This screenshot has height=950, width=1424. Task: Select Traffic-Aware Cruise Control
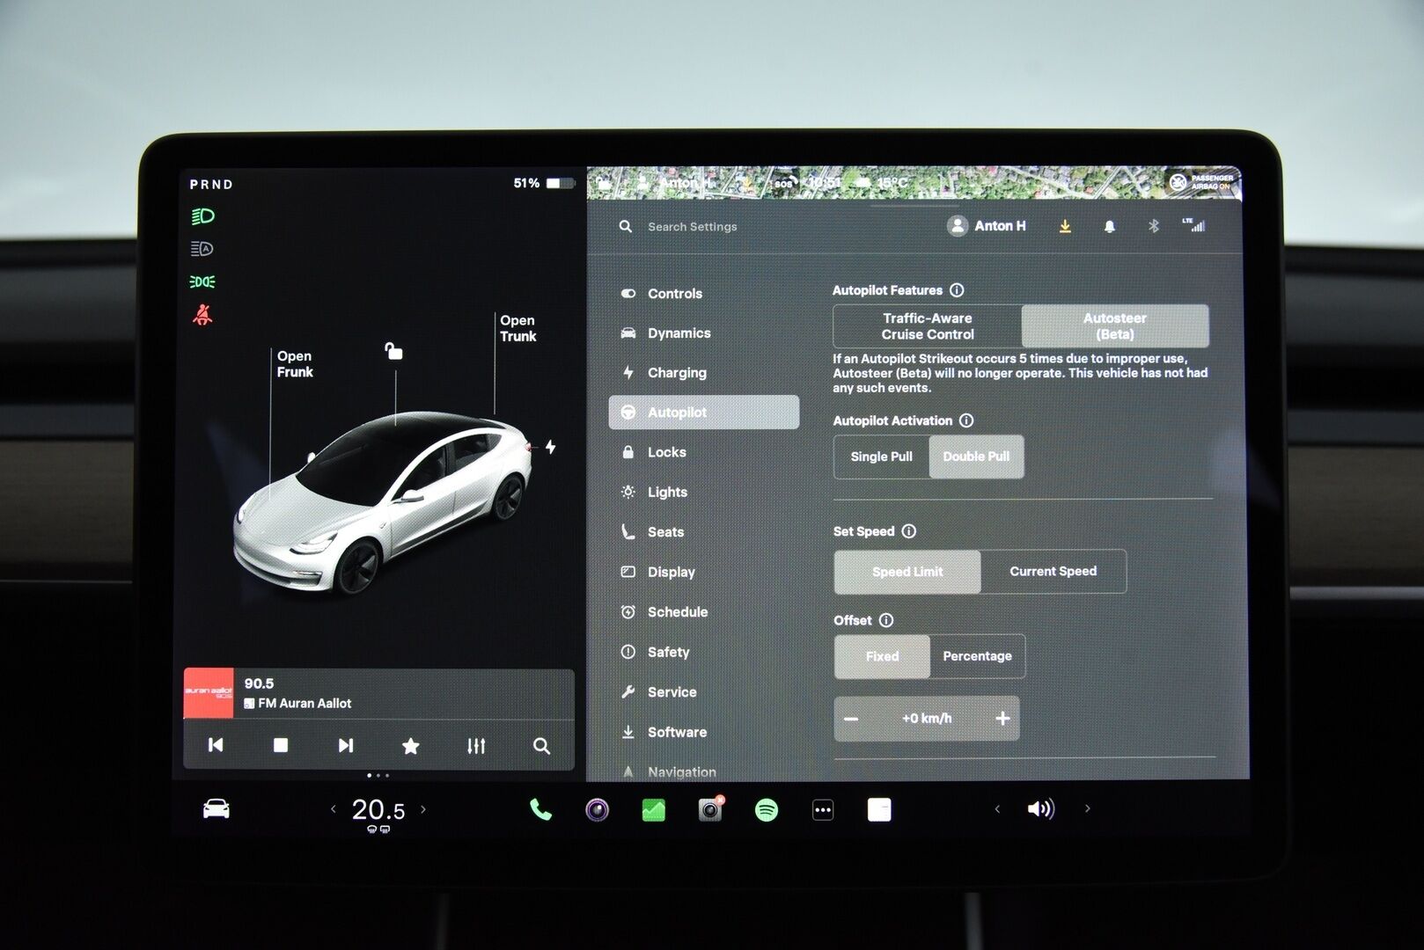[x=928, y=326]
